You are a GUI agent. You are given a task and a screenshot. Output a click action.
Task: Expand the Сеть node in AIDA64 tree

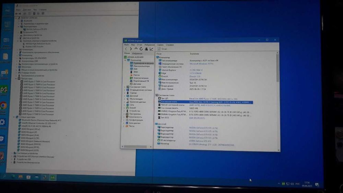[124, 105]
